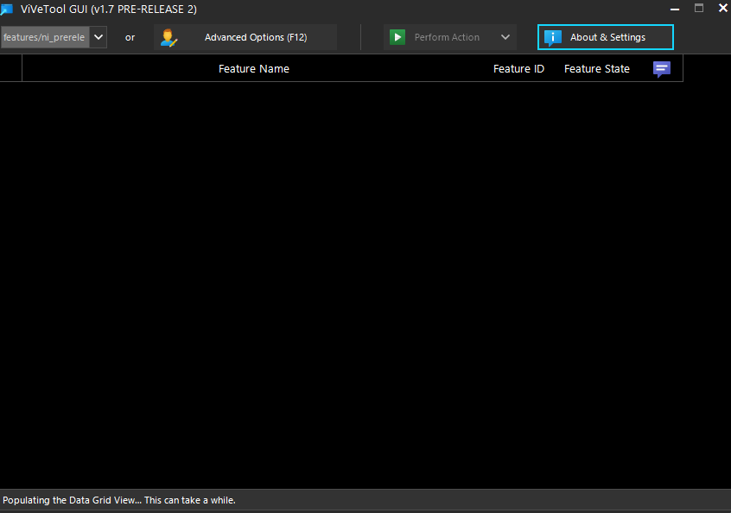Sort by the Feature Name column header

[253, 68]
